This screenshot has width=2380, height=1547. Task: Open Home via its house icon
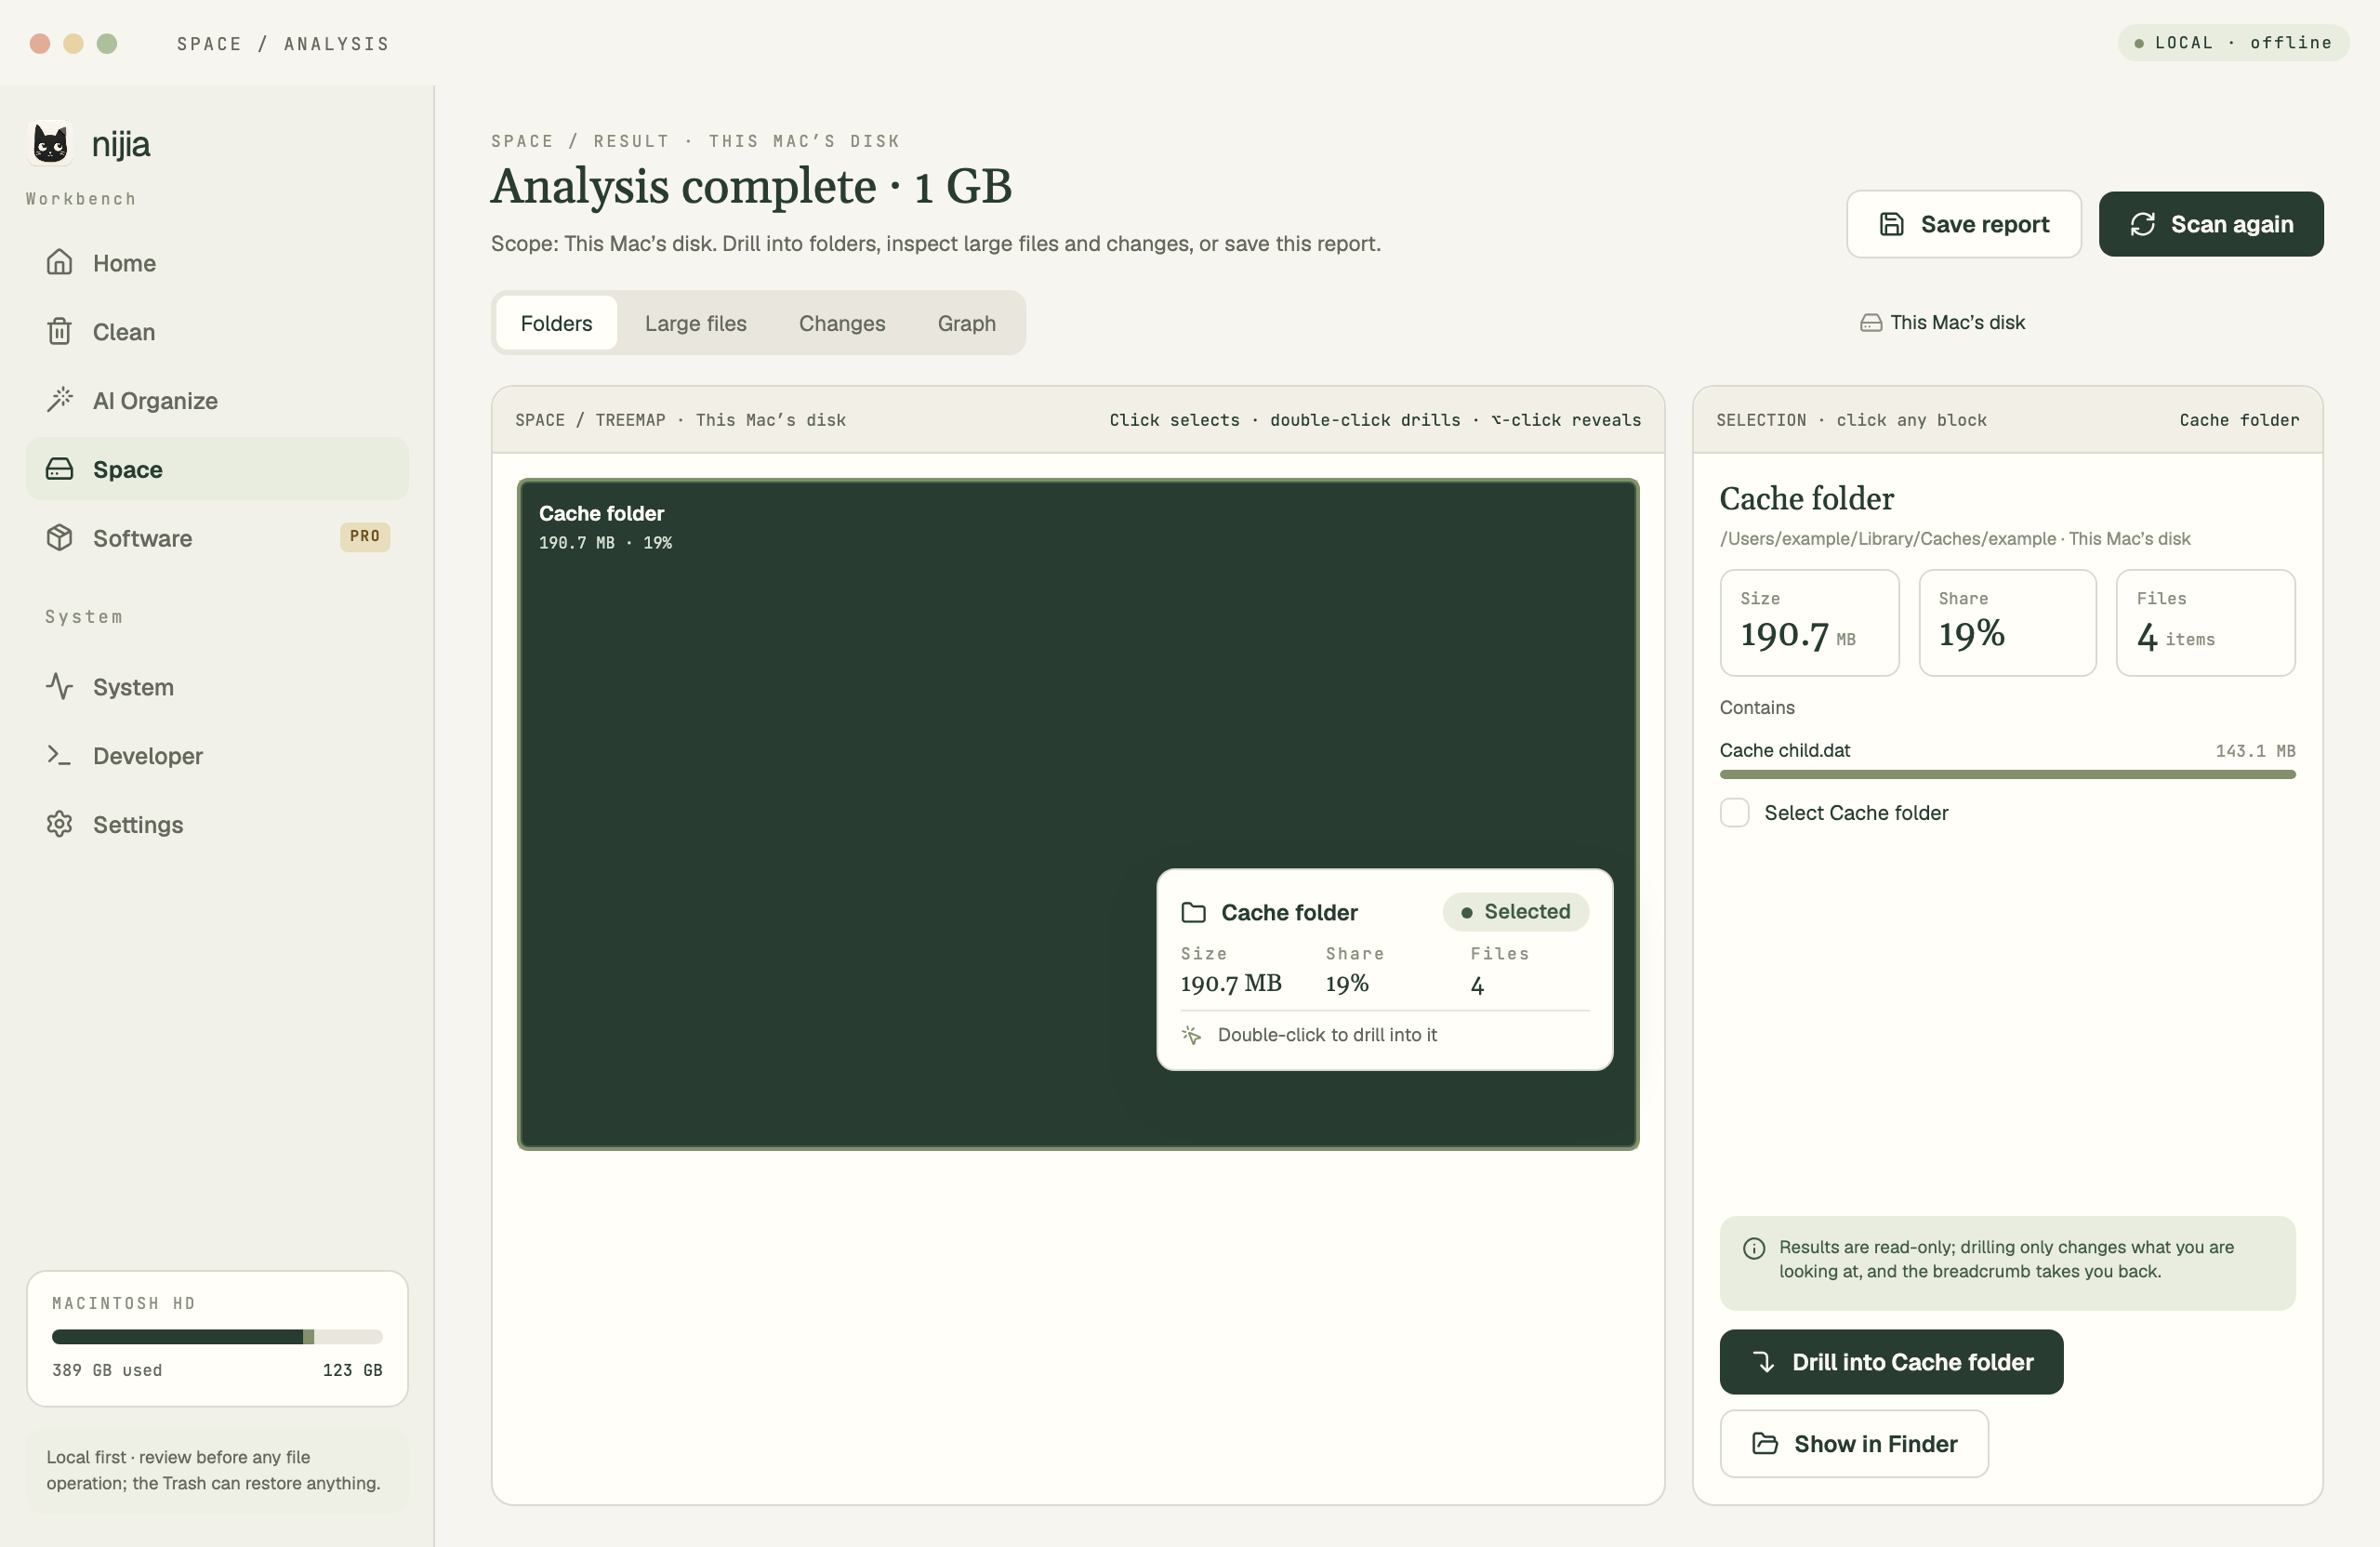[x=59, y=262]
